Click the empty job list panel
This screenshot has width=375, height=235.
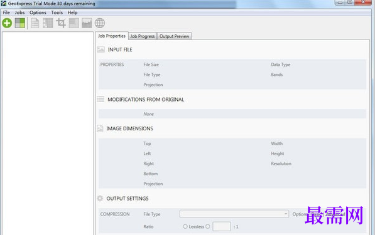click(x=48, y=133)
